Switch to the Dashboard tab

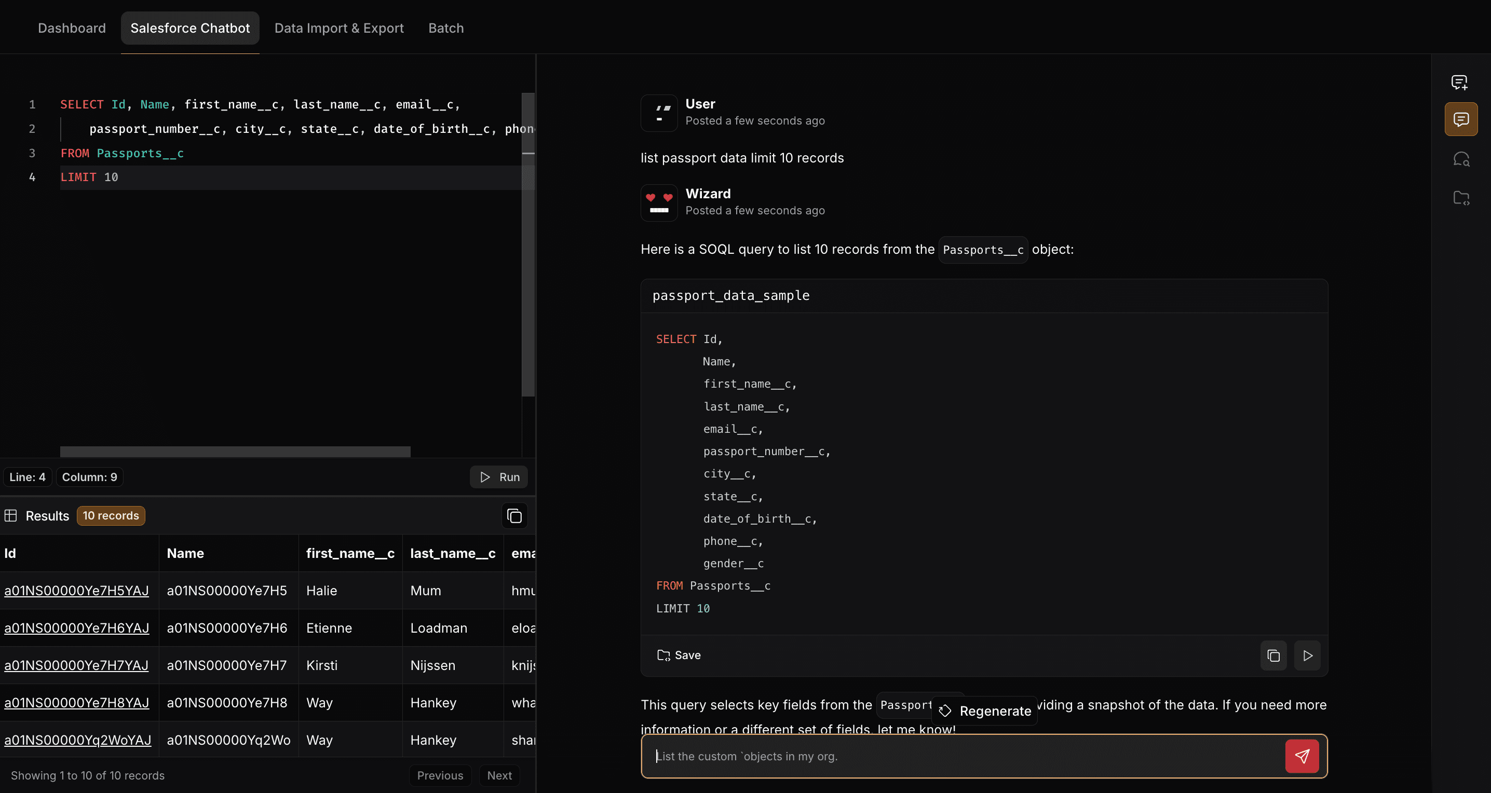[x=72, y=28]
